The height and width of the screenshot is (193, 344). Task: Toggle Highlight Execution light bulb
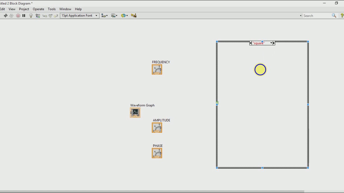point(31,16)
